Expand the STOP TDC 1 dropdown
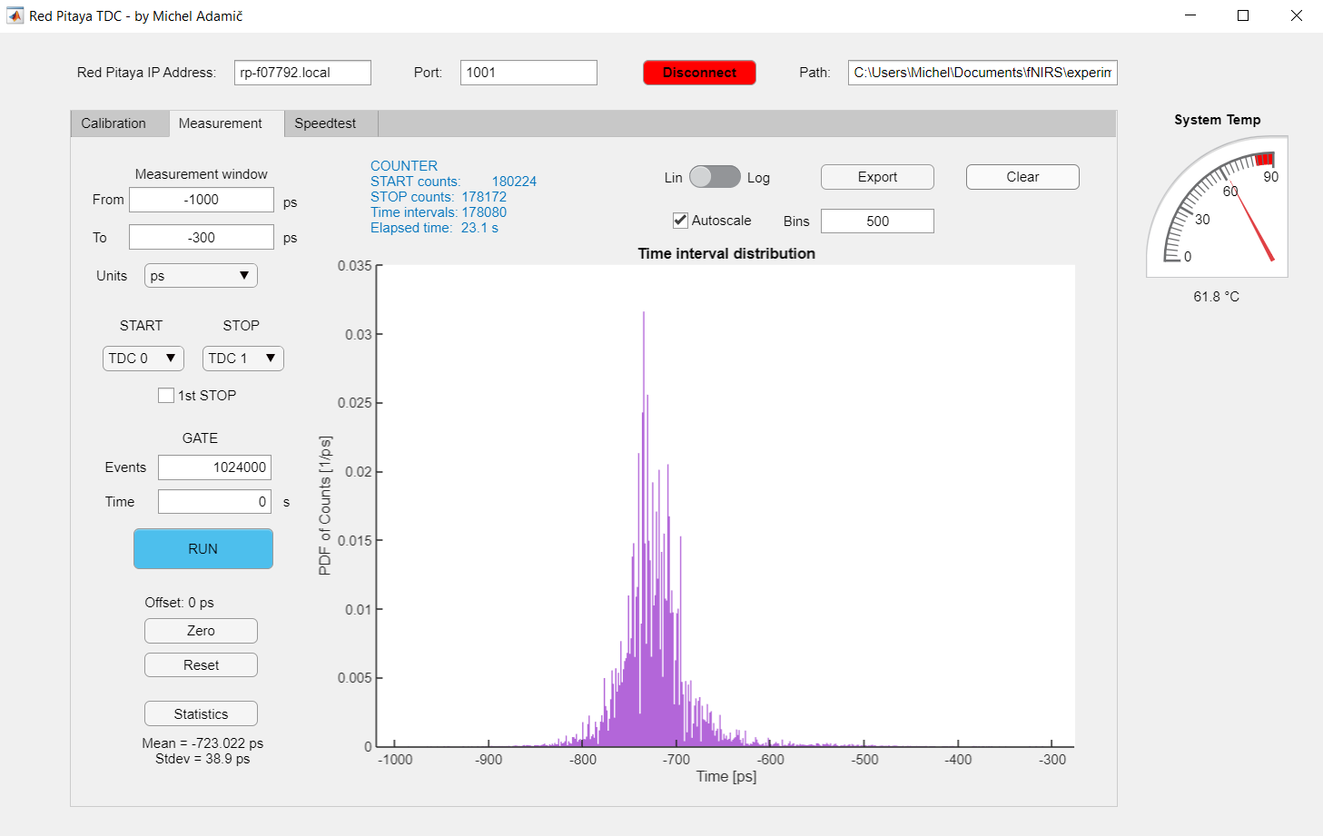The height and width of the screenshot is (836, 1323). (243, 359)
